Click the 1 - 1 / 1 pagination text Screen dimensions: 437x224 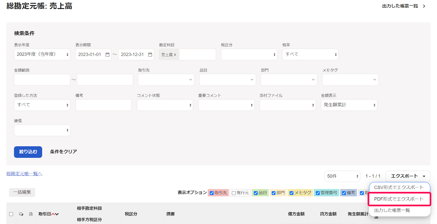[373, 176]
